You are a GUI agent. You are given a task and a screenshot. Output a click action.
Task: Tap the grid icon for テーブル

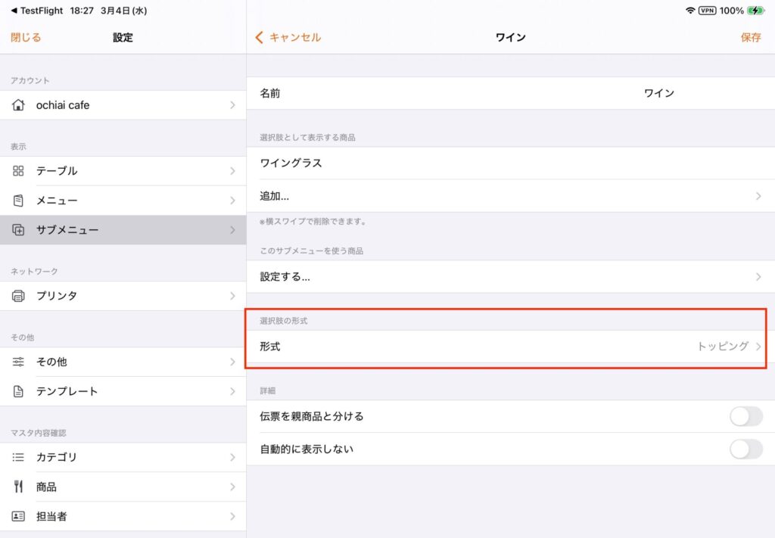click(x=19, y=171)
